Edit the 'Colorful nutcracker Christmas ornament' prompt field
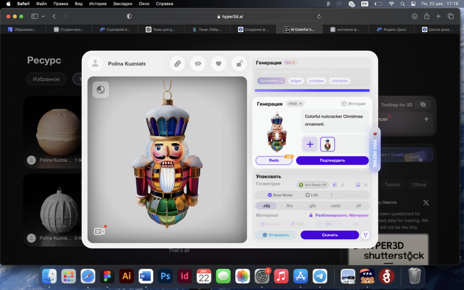The height and width of the screenshot is (290, 464). [335, 121]
